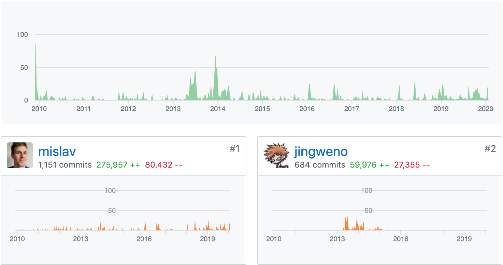Click mislav's profile avatar photo
This screenshot has height=265, width=503.
click(20, 155)
